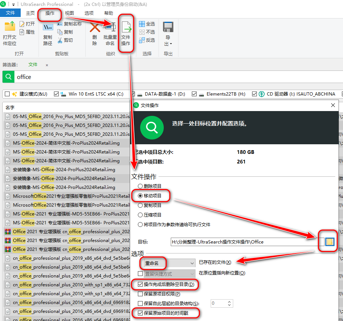Click the quick access toolbar dropdown arrow

tap(13, 4)
